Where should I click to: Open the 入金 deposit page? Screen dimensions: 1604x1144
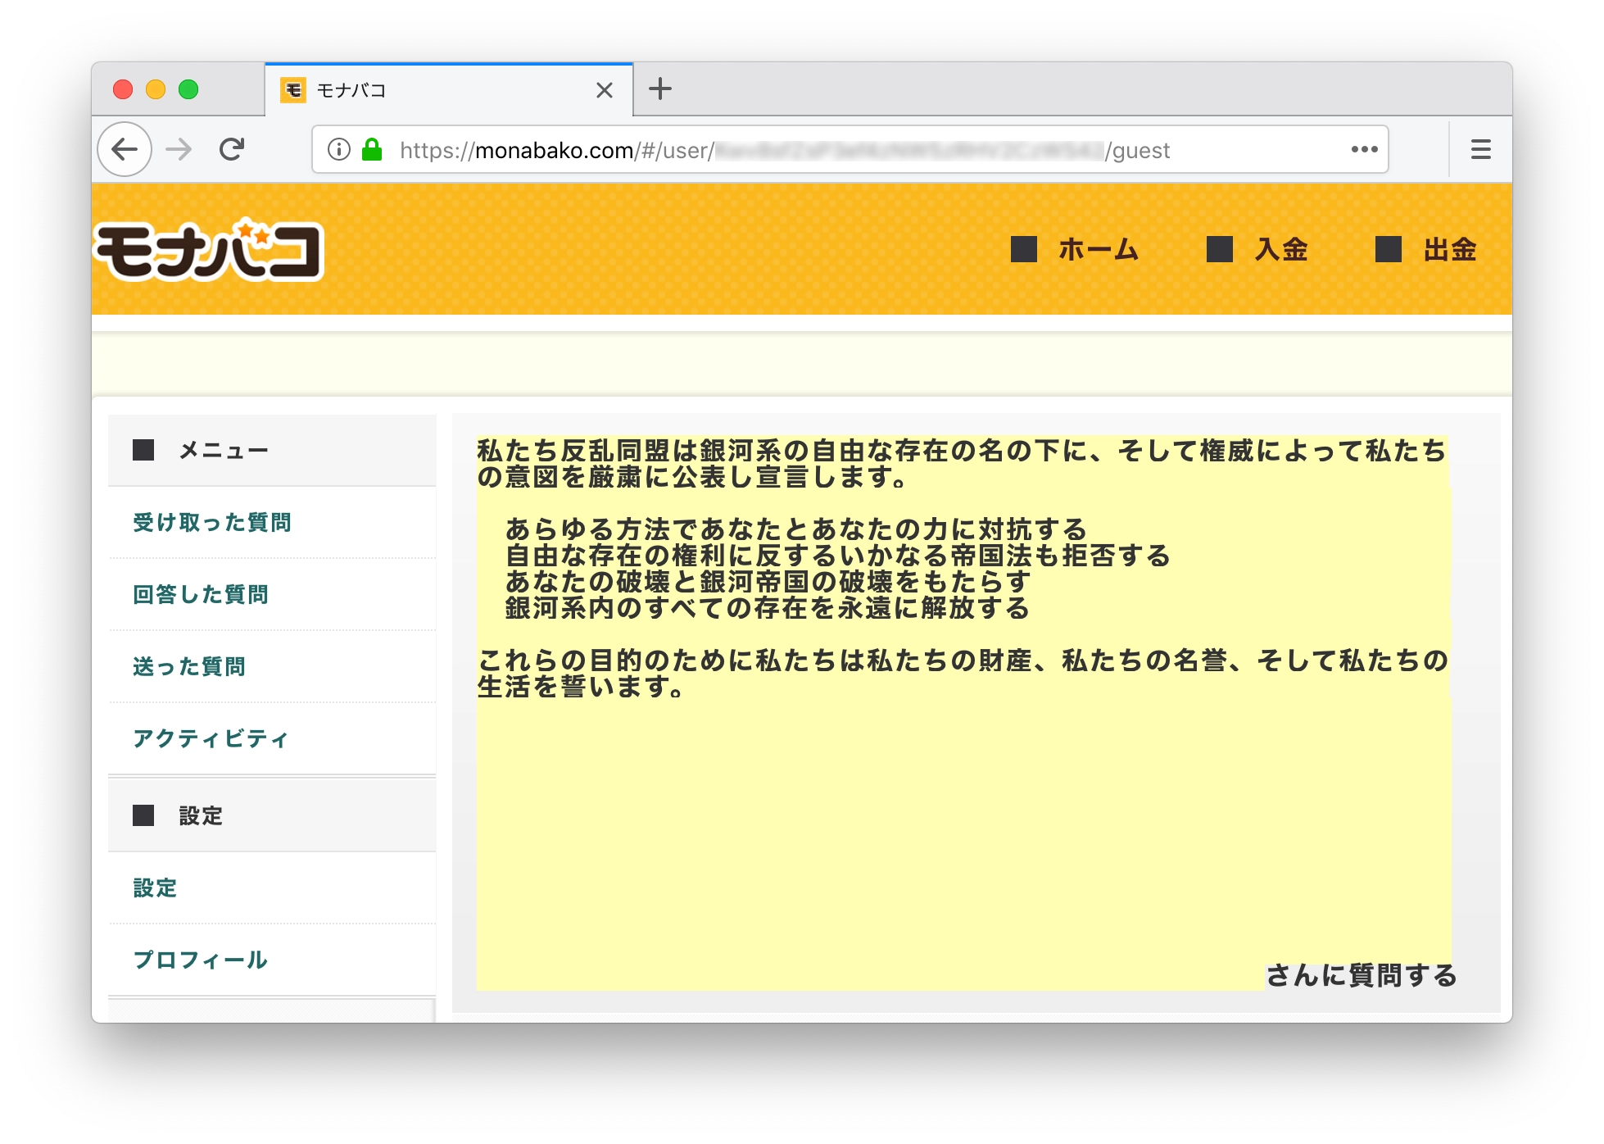[x=1280, y=249]
